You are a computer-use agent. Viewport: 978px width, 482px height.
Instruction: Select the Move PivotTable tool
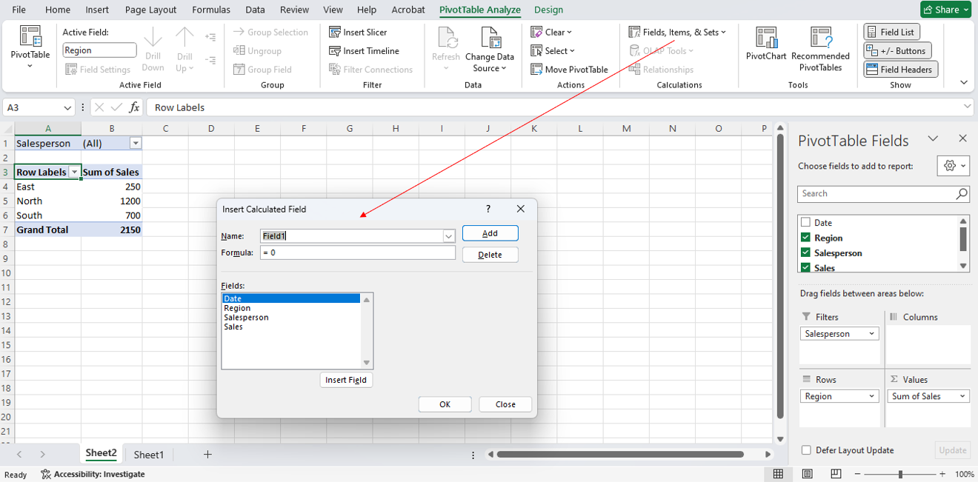(x=570, y=69)
